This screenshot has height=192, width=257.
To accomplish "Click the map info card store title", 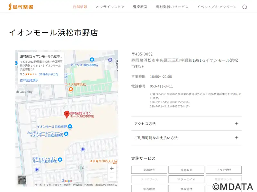I will coord(41,56).
